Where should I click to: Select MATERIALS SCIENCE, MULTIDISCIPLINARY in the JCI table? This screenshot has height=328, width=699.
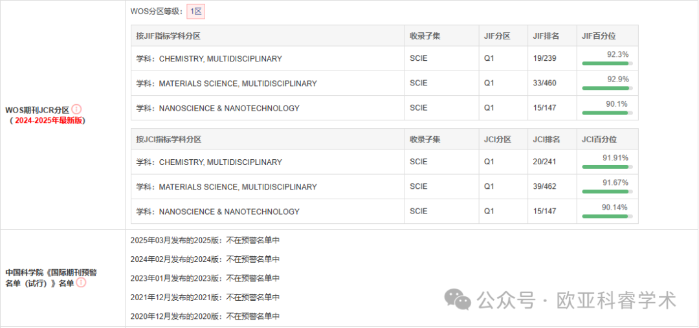[x=238, y=187]
